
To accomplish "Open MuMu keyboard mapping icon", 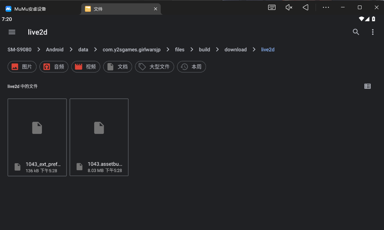I will coord(271,7).
